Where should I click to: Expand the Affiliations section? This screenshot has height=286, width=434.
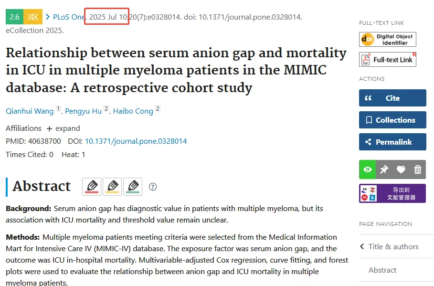[x=64, y=128]
